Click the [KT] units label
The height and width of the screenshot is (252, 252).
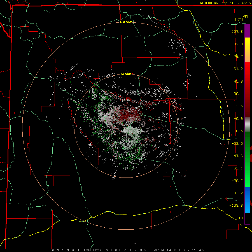click(239, 19)
